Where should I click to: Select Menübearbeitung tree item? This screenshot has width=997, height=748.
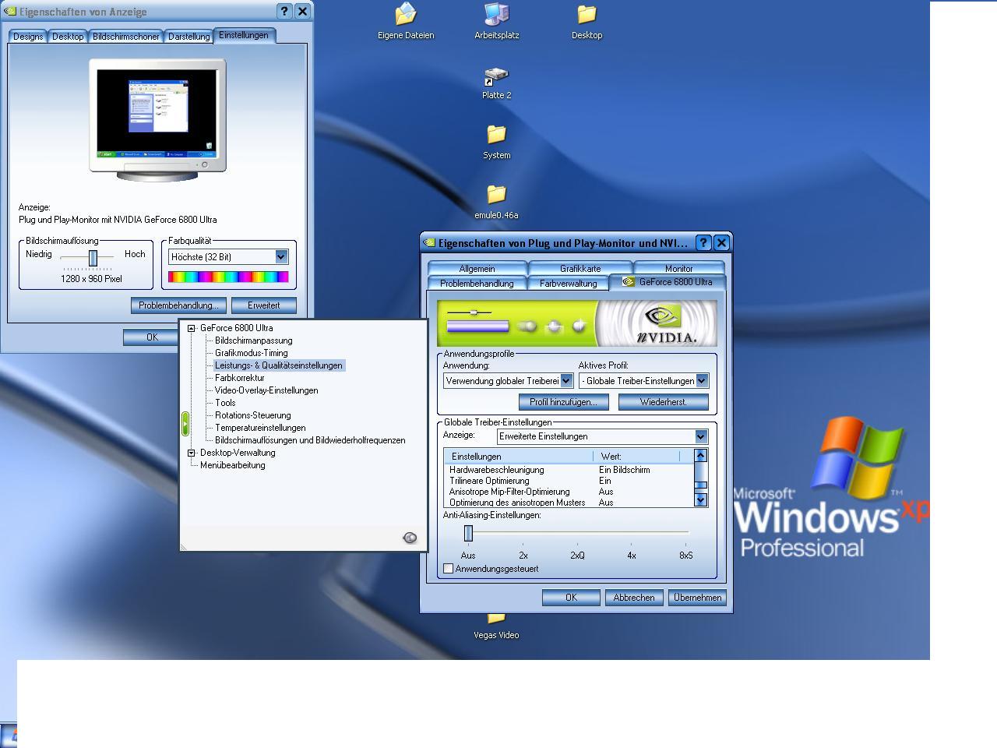tap(233, 465)
